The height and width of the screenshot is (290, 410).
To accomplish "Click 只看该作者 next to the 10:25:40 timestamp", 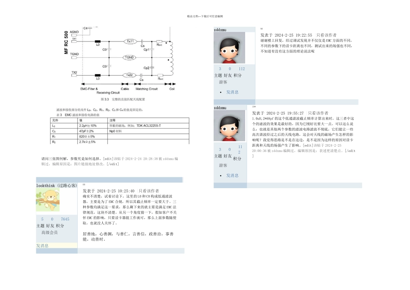I will click(149, 191).
